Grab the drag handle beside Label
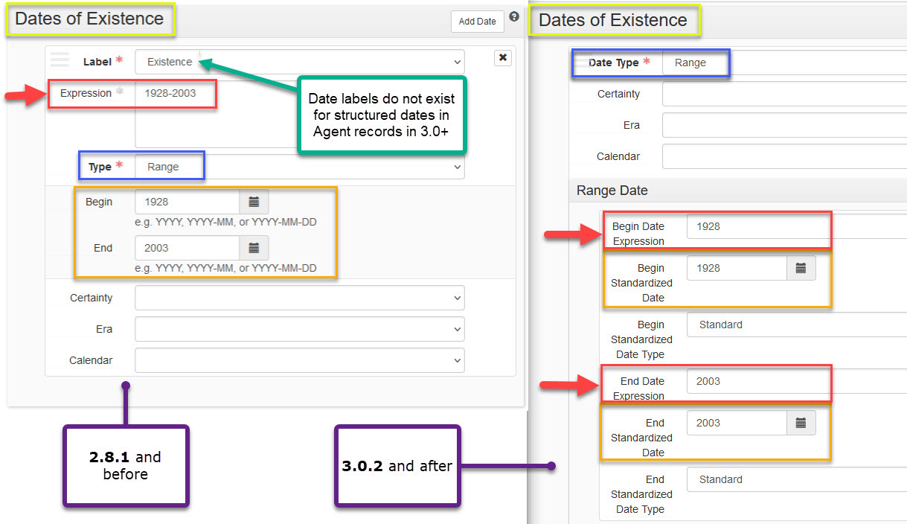The width and height of the screenshot is (907, 524). point(60,60)
